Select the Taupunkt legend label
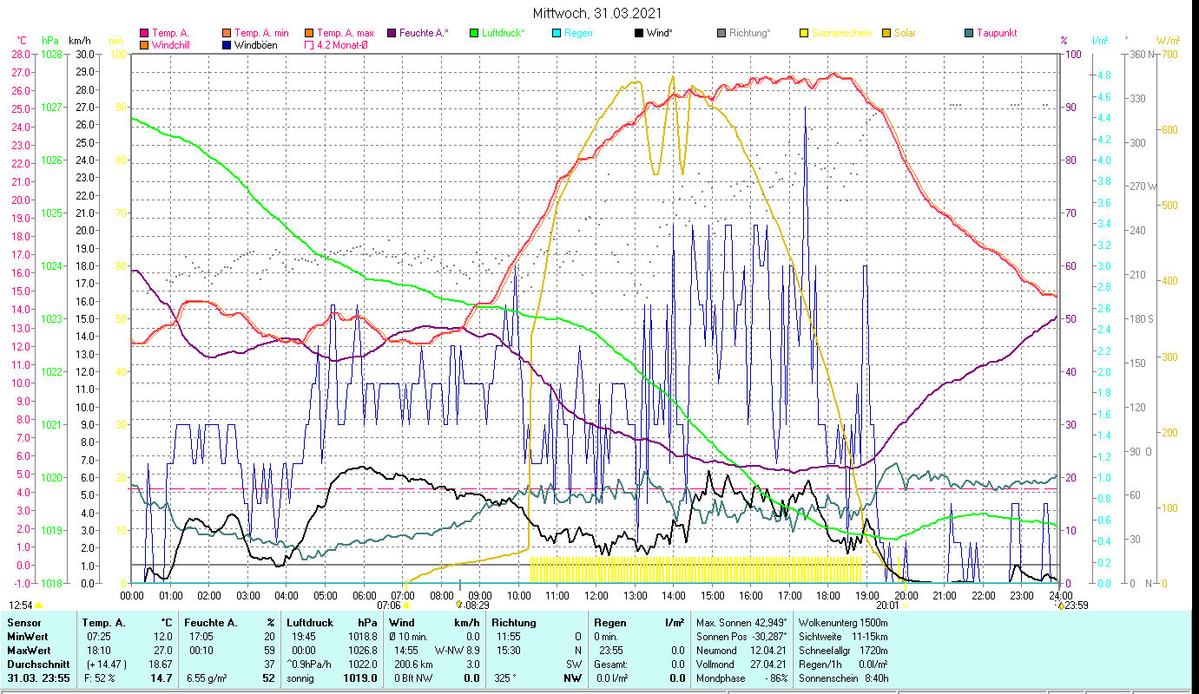This screenshot has height=694, width=1199. click(x=996, y=34)
